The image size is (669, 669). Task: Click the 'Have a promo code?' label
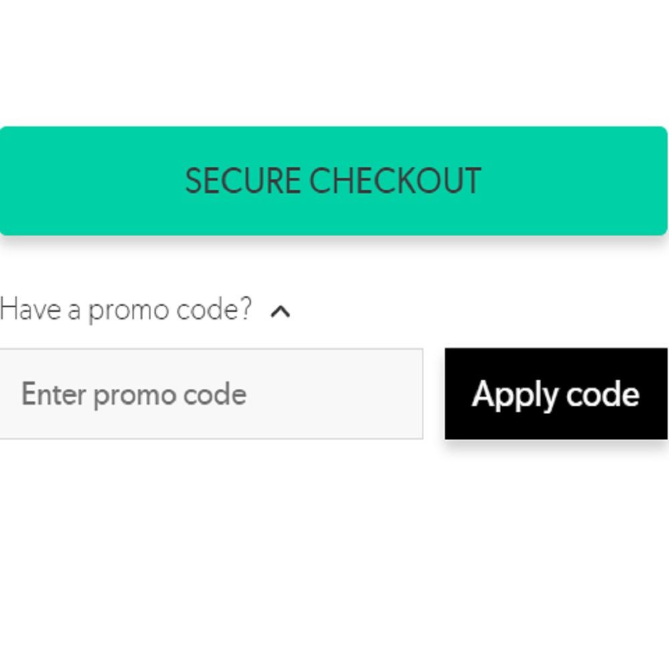coord(124,308)
